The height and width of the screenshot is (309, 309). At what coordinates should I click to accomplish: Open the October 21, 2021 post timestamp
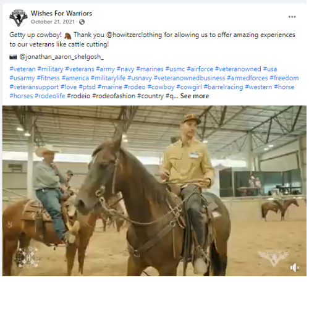pos(53,22)
